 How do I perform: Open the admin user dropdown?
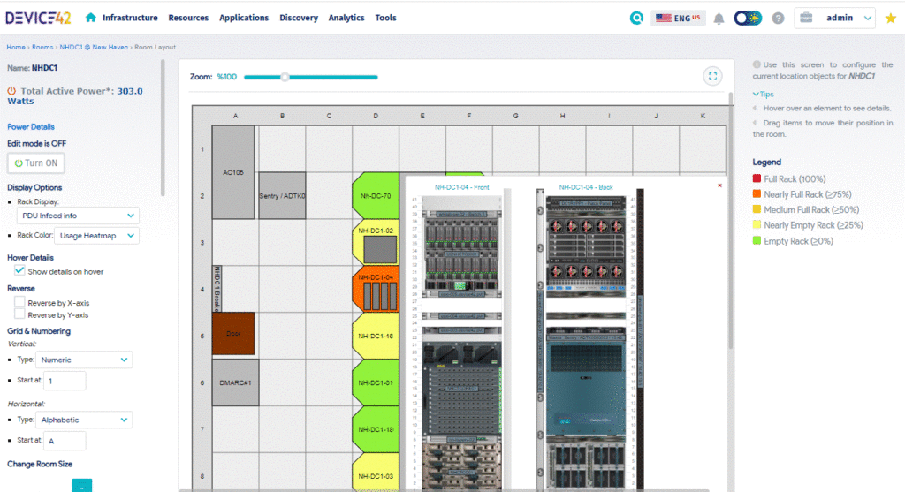tap(835, 18)
